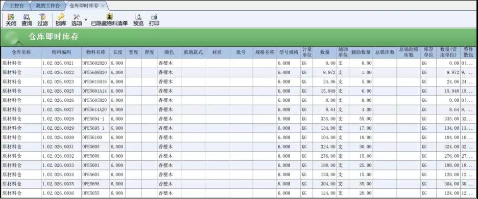Sort by 仓库名称 column header
Image resolution: width=478 pixels, height=199 pixels.
pyautogui.click(x=21, y=52)
